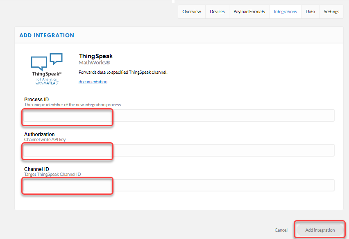Click the bold ThingSpeak title text
349x239 pixels.
[x=95, y=56]
